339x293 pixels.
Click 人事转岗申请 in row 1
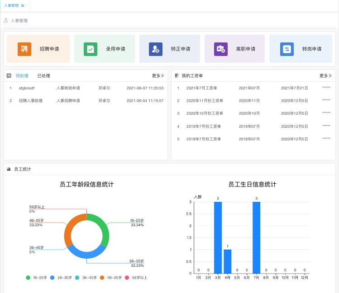click(68, 88)
